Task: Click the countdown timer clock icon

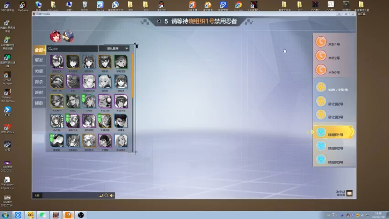Action: [159, 21]
